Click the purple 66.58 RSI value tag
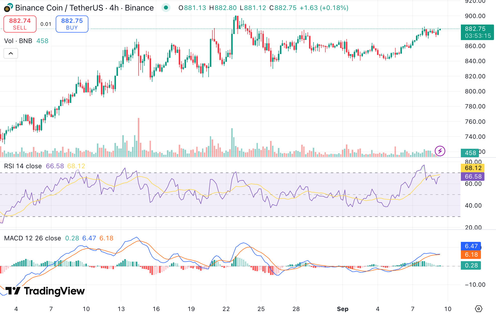Viewport: 496px width, 314px height. tap(473, 177)
